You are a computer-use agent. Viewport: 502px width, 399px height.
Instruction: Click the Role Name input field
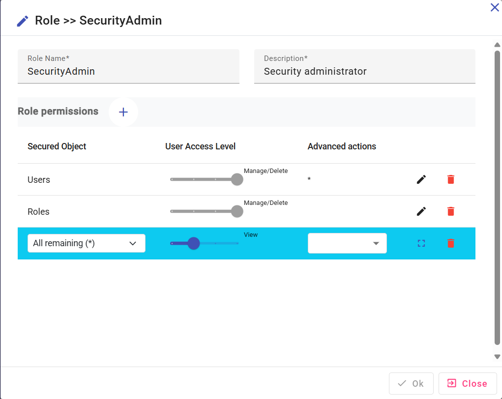point(128,71)
